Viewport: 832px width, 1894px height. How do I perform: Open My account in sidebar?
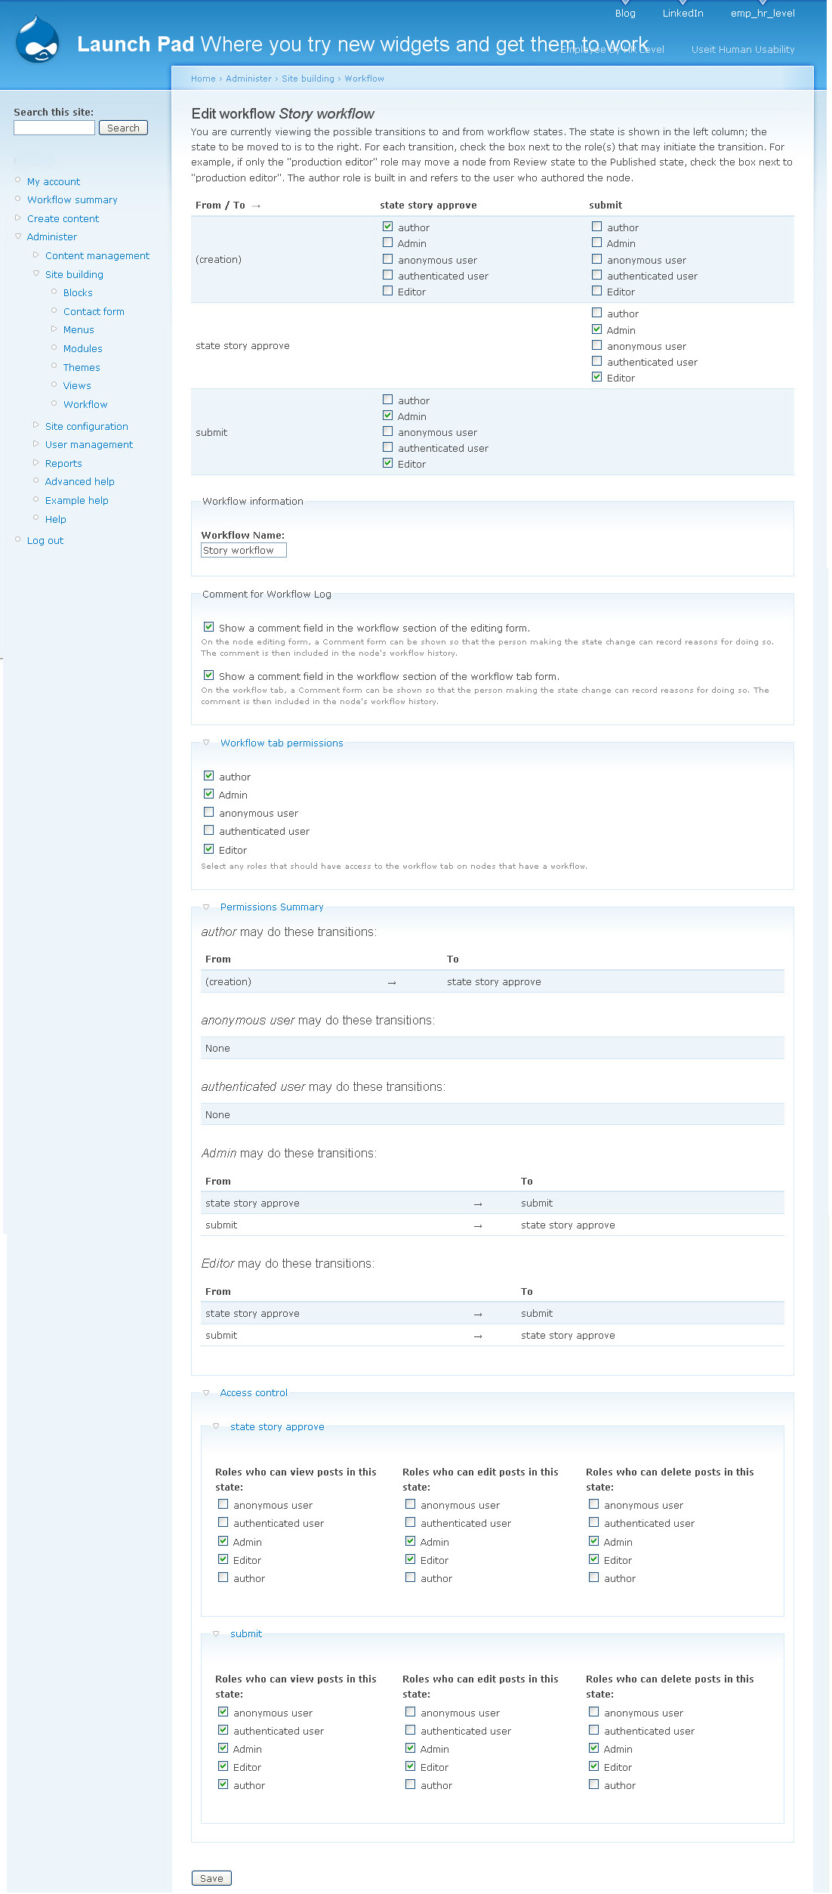54,182
